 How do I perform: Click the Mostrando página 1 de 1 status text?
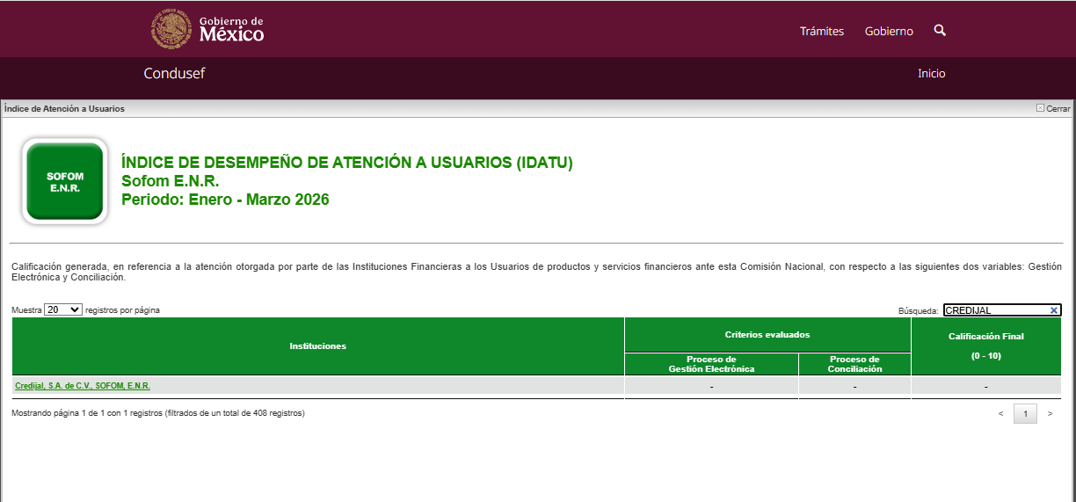pyautogui.click(x=158, y=413)
